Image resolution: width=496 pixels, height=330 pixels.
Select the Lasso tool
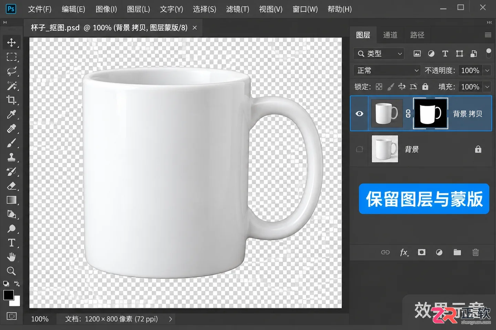tap(11, 71)
